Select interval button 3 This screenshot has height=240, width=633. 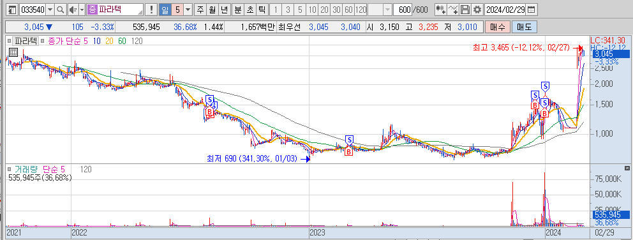pos(288,10)
